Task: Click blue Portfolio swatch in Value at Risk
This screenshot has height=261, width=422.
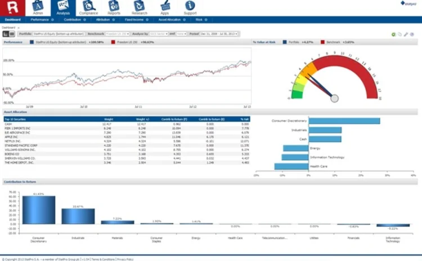Action: coord(285,42)
